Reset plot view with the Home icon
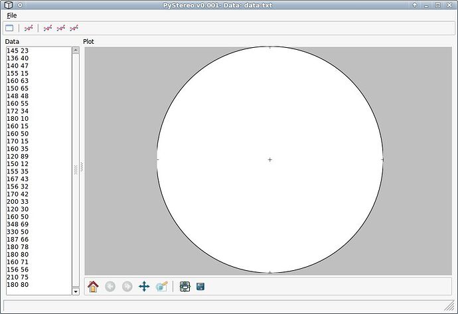458x314 pixels. (x=93, y=287)
